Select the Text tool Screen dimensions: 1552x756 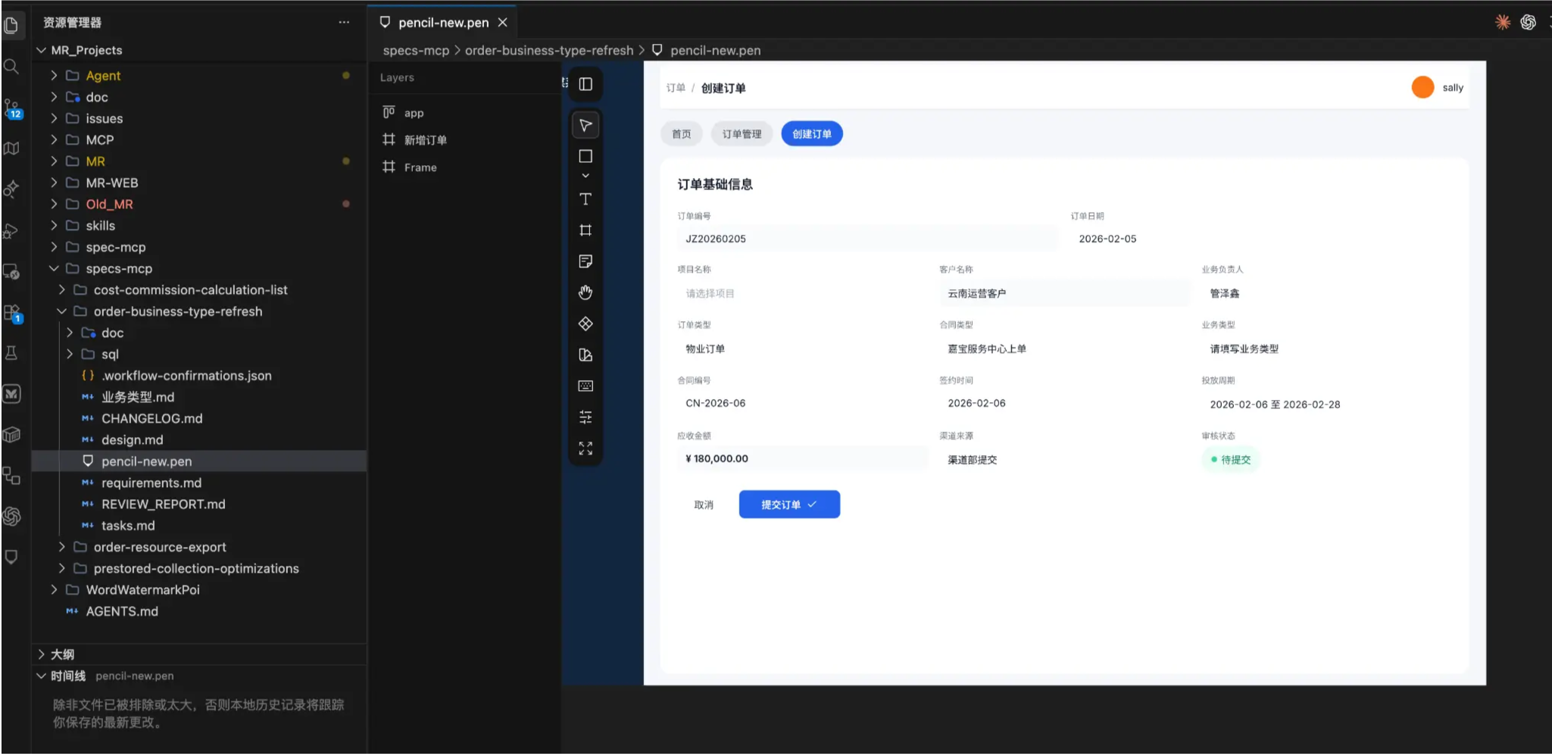point(586,199)
